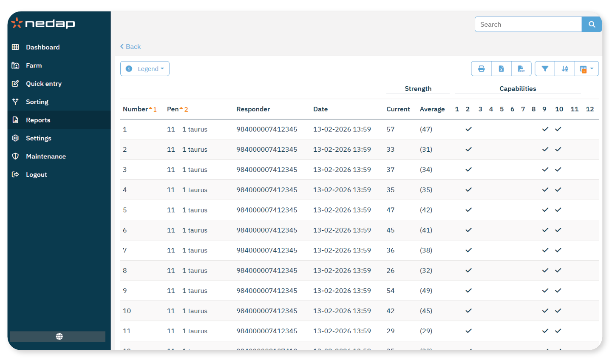
Task: Click the Sorting branch icon
Action: [15, 102]
